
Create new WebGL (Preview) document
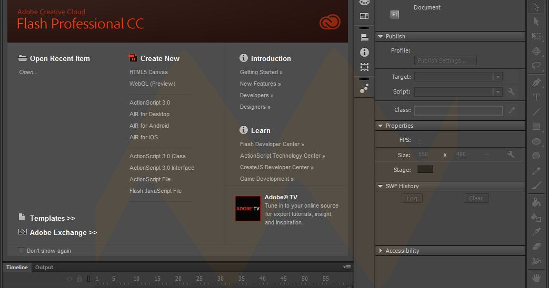[152, 84]
